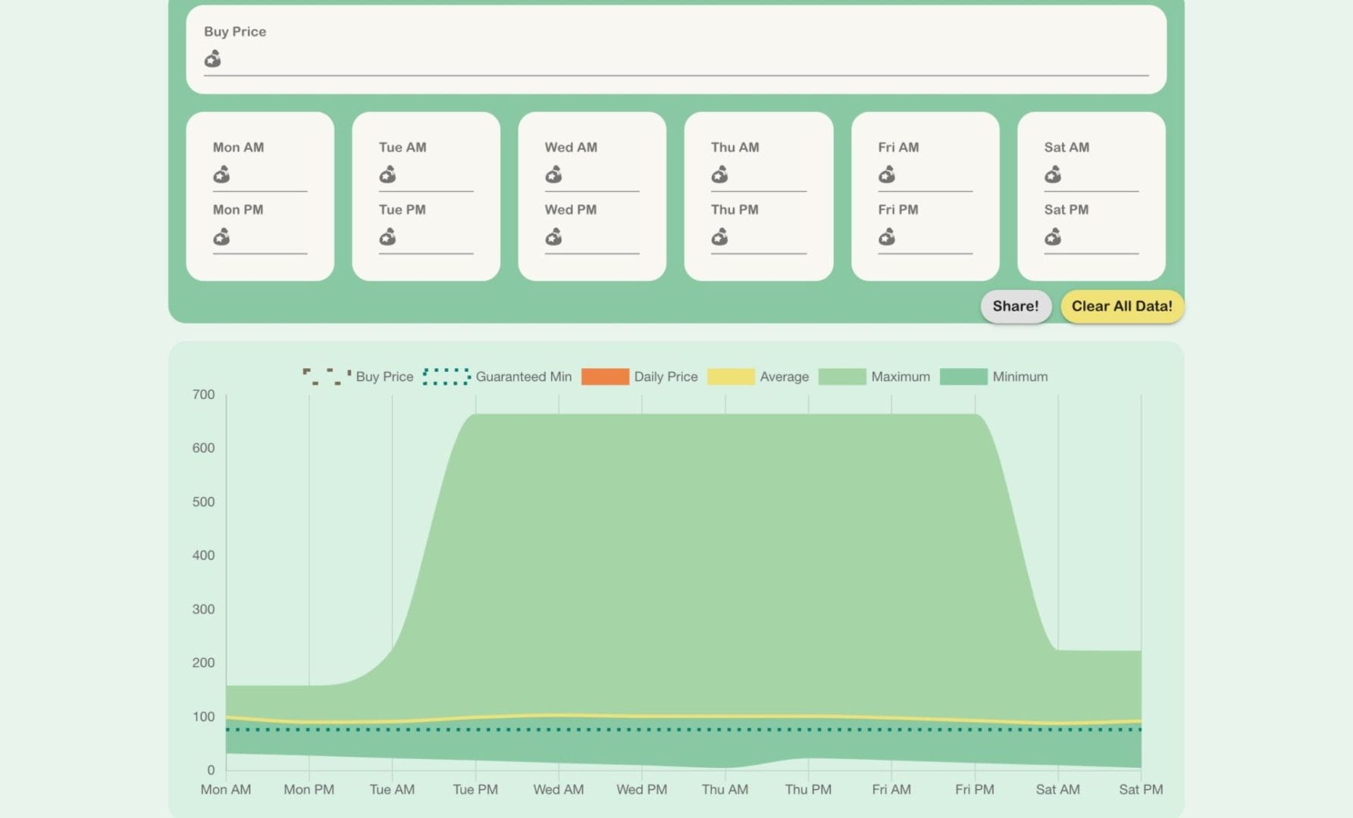Click the Mon AM bell bag icon

[x=221, y=176]
